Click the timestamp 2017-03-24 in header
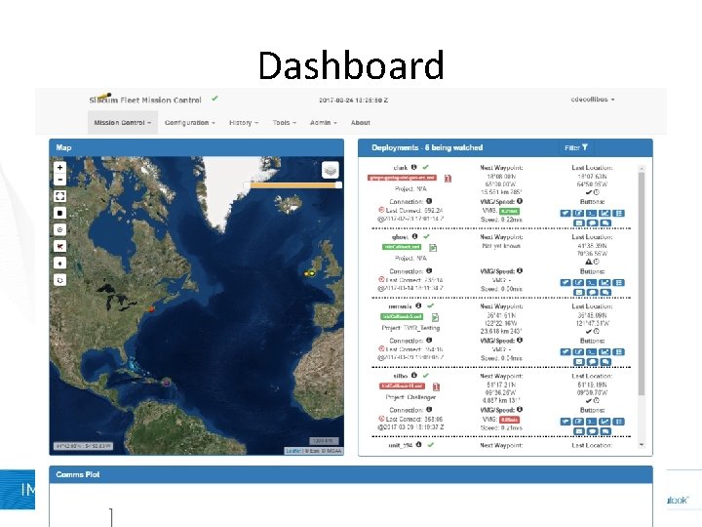Image resolution: width=702 pixels, height=527 pixels. point(353,100)
